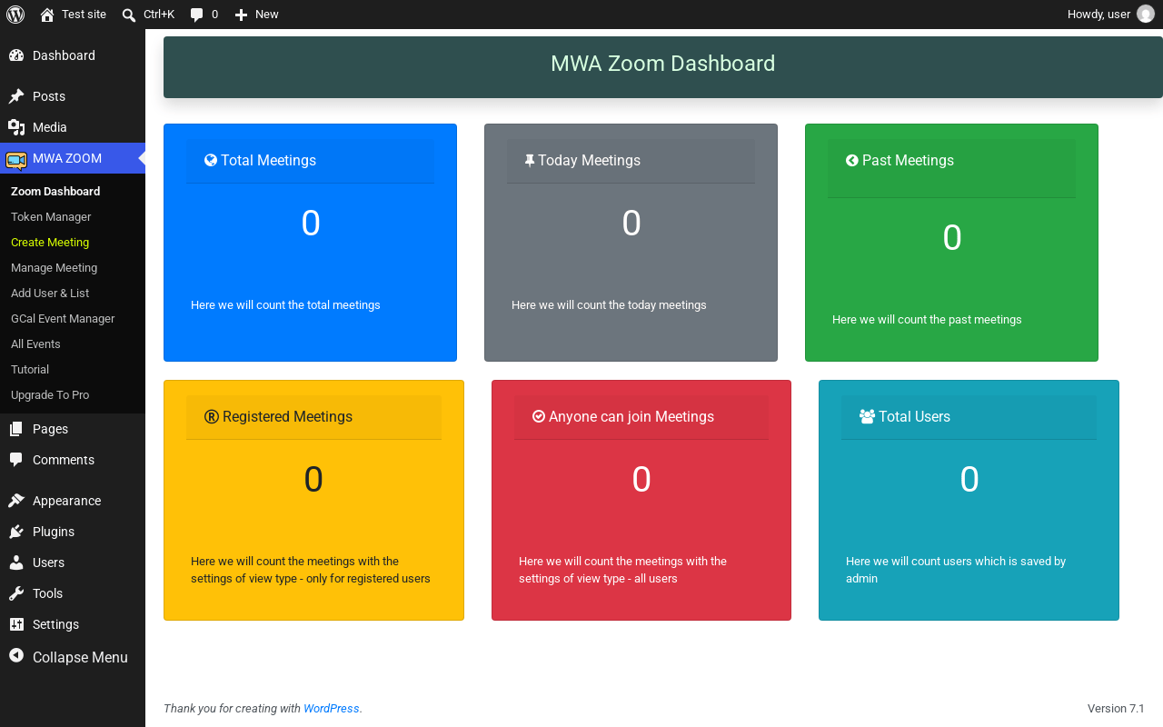Click the MWA Zoom Dashboard heading
This screenshot has width=1163, height=727.
point(663,64)
